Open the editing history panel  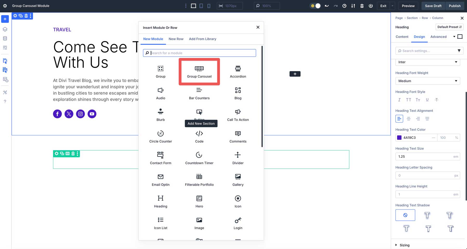(344, 5)
